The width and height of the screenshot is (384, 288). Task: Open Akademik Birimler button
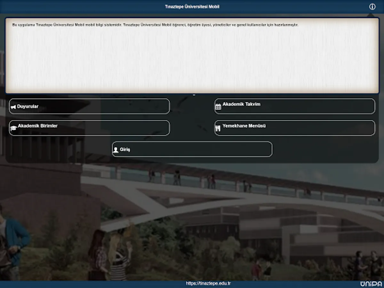[89, 128]
